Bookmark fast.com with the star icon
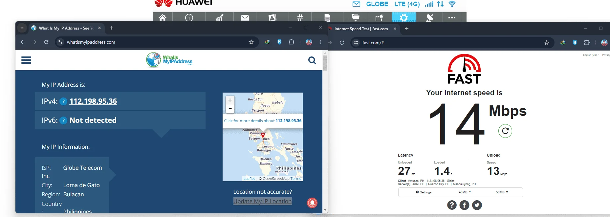610x217 pixels. [547, 43]
